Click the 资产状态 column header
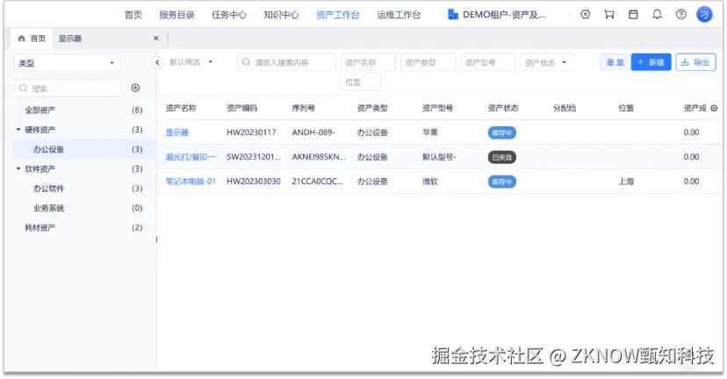 coord(503,108)
